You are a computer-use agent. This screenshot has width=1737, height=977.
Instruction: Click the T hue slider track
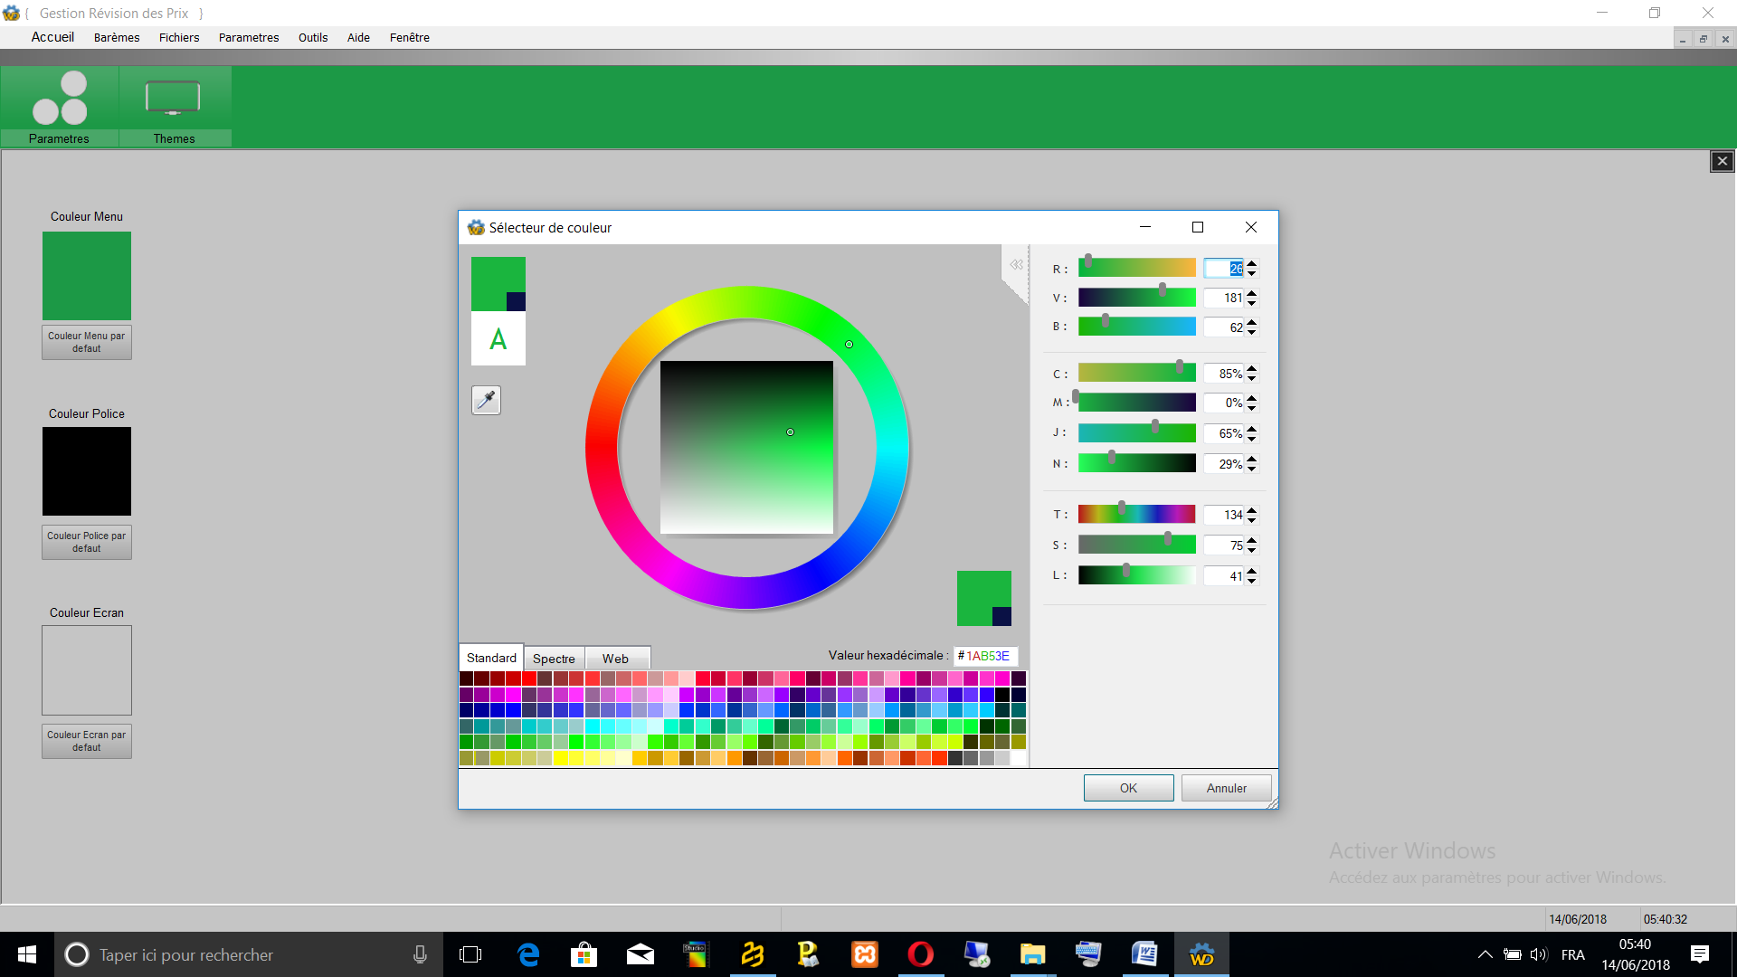[x=1137, y=515]
